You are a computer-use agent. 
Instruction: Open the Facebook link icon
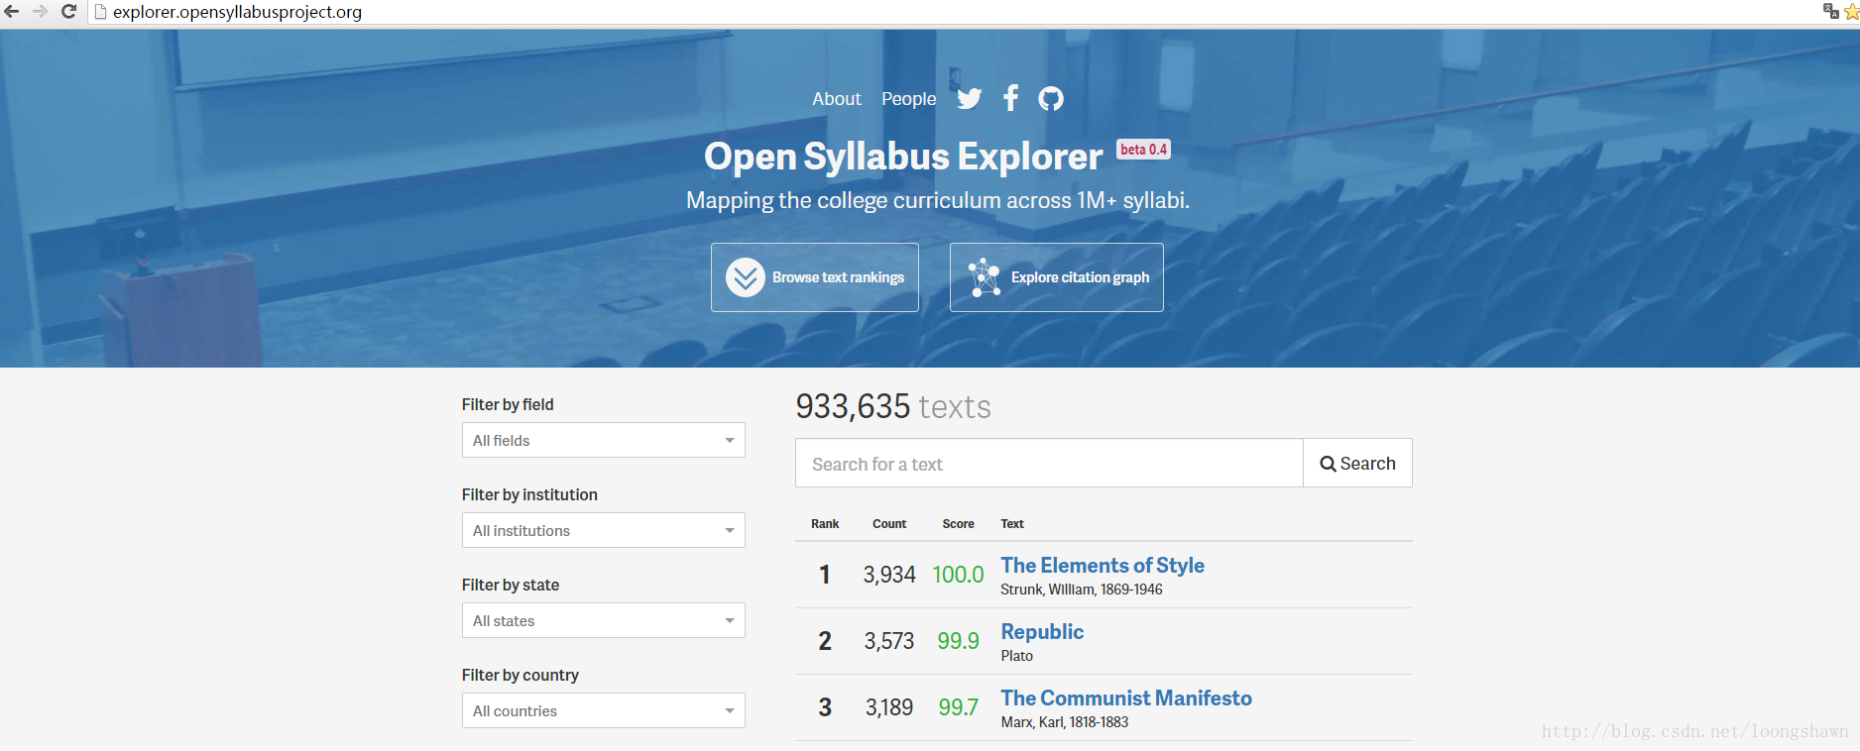[1010, 98]
